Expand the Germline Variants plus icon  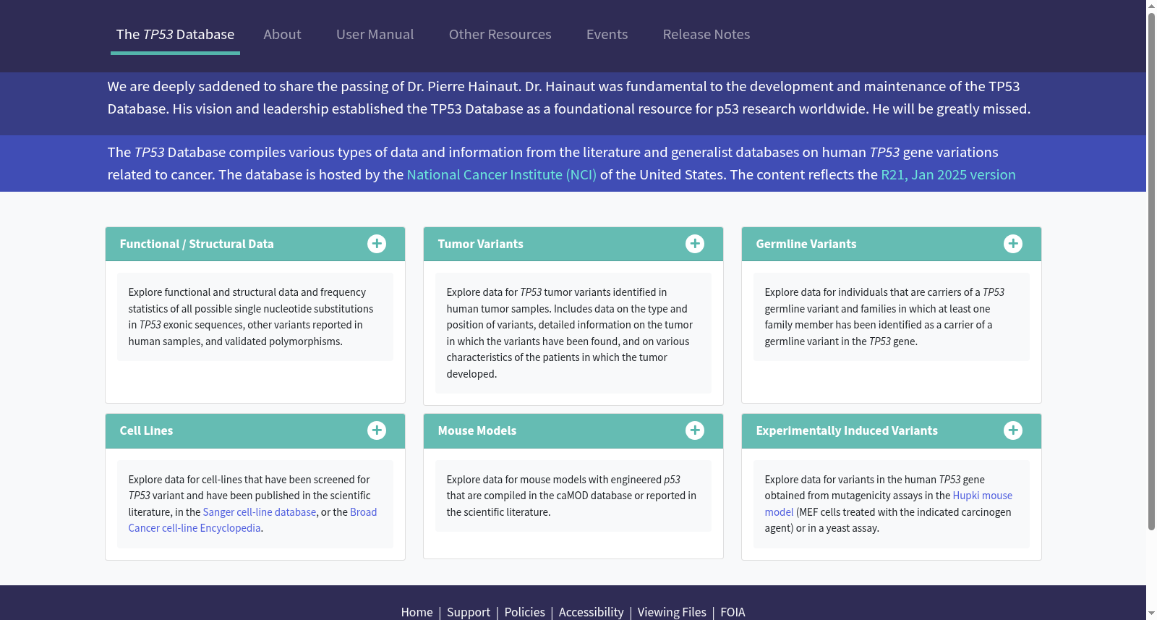pos(1013,244)
